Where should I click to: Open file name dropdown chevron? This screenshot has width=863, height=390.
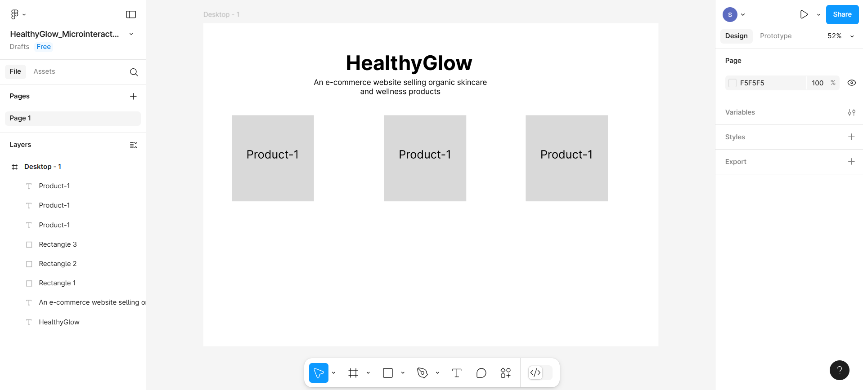[x=131, y=34]
